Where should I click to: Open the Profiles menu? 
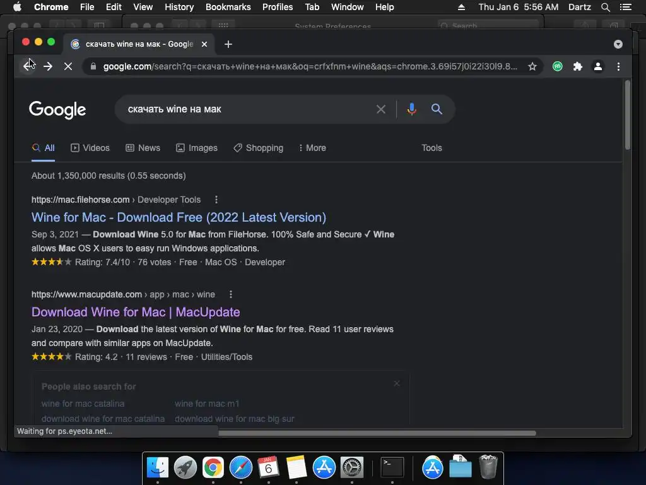point(278,7)
